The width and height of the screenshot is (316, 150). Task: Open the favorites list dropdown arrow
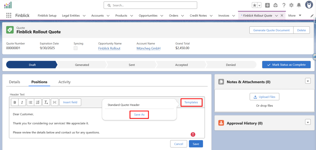259,5
